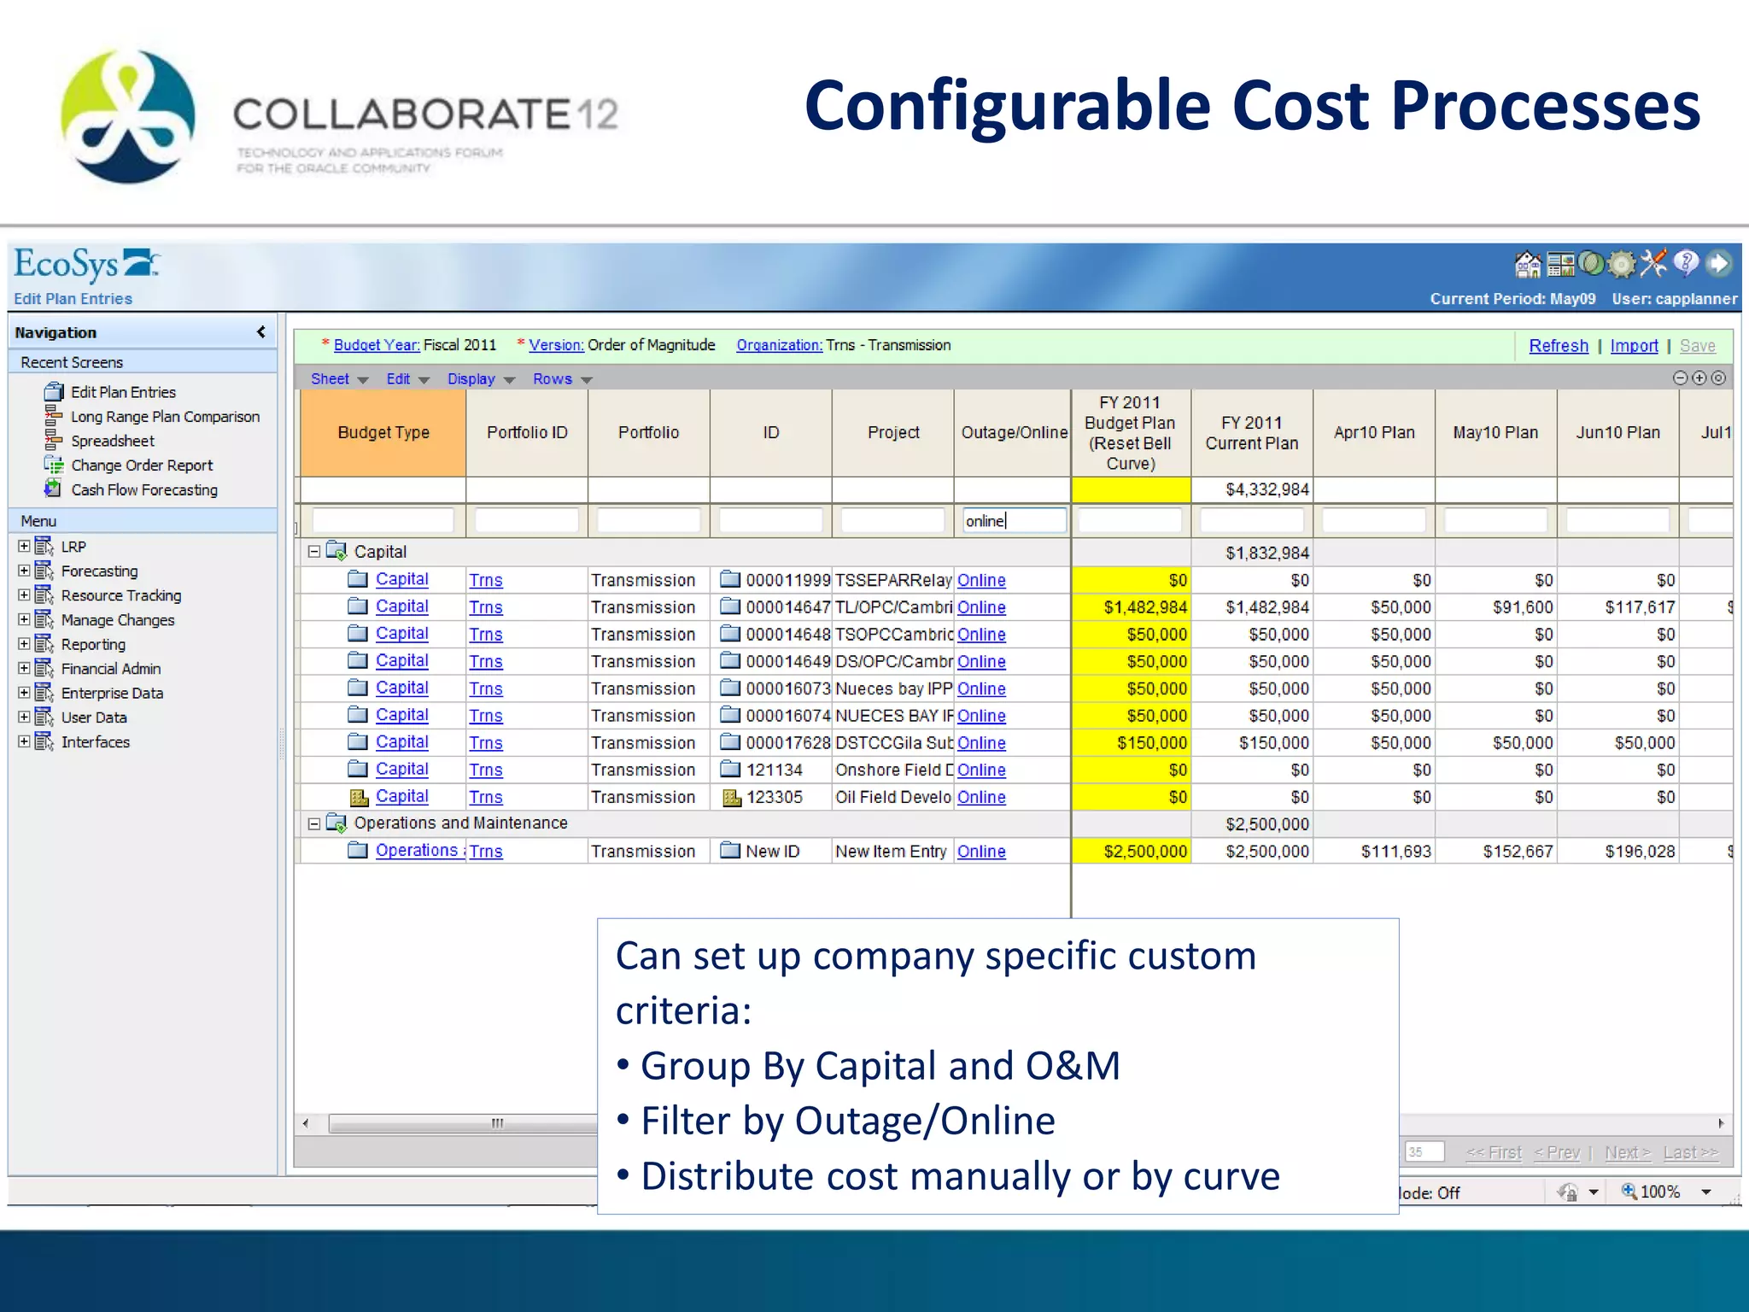Image resolution: width=1749 pixels, height=1312 pixels.
Task: Open the Rows menu
Action: click(x=562, y=378)
